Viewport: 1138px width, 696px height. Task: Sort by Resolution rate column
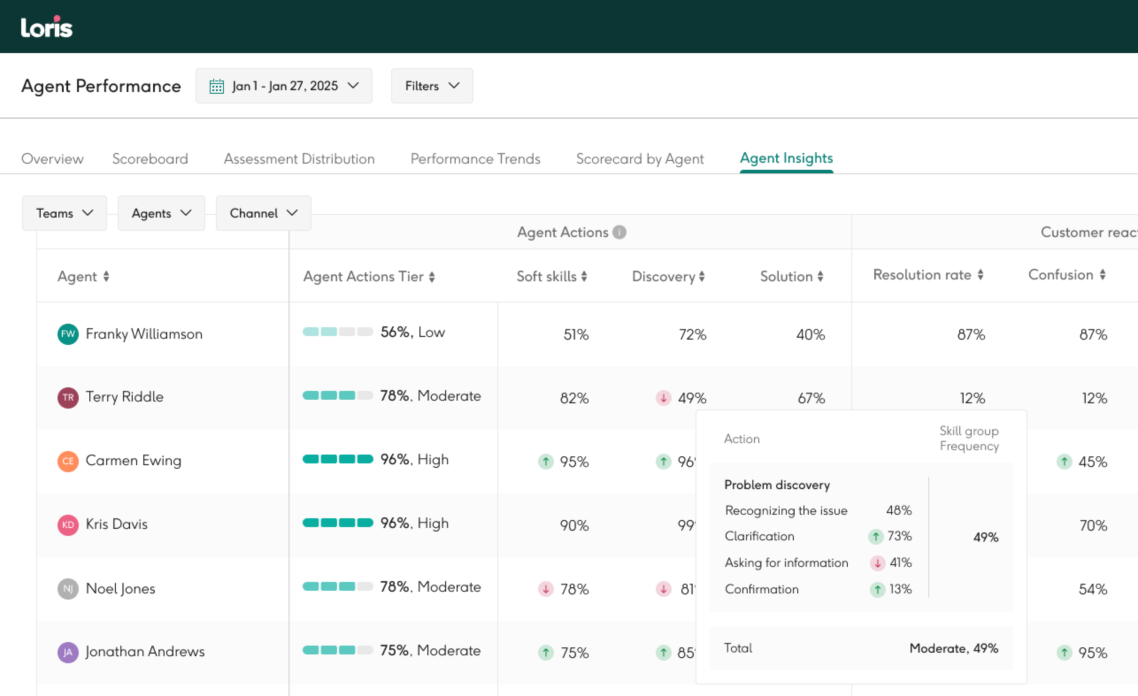(x=980, y=275)
